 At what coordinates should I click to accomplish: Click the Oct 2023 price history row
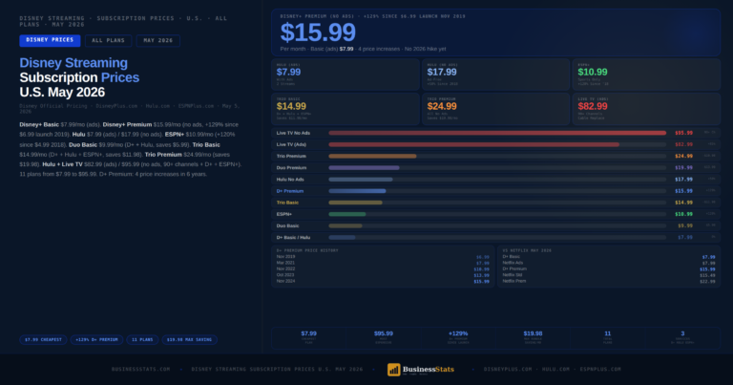tap(383, 275)
